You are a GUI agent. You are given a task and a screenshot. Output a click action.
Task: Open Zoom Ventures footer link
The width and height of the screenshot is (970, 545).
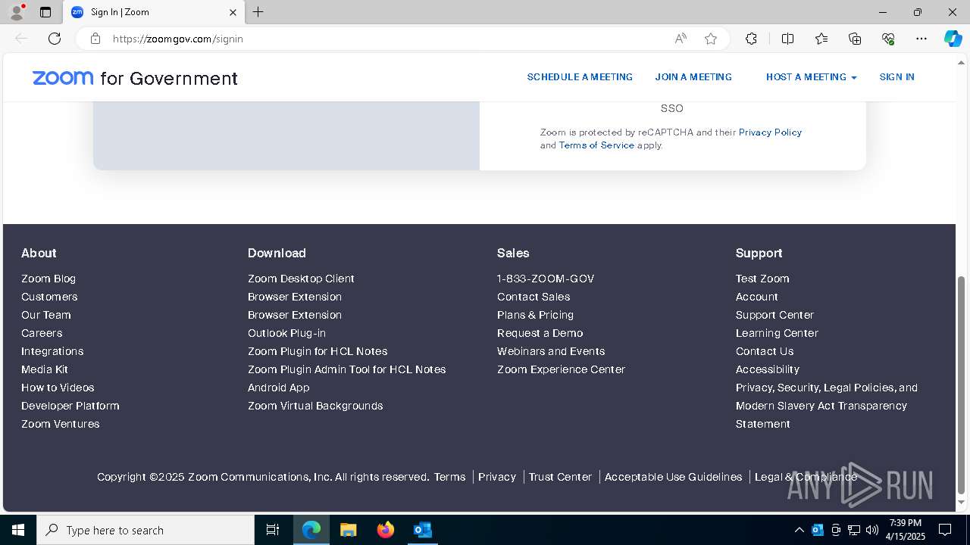click(x=61, y=424)
